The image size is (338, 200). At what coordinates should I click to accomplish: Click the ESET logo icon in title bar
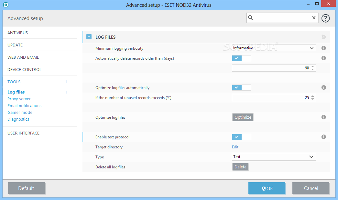coord(6,5)
